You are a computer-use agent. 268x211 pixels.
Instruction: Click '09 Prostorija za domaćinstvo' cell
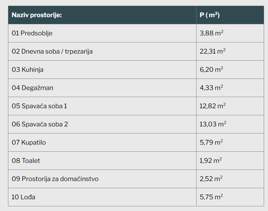tap(102, 179)
